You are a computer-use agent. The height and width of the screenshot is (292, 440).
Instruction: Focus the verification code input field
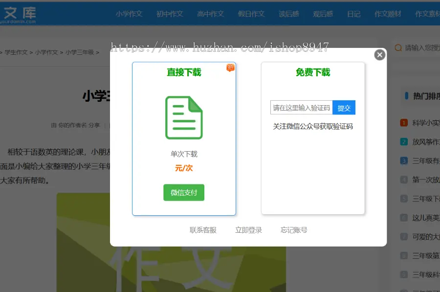pos(301,108)
